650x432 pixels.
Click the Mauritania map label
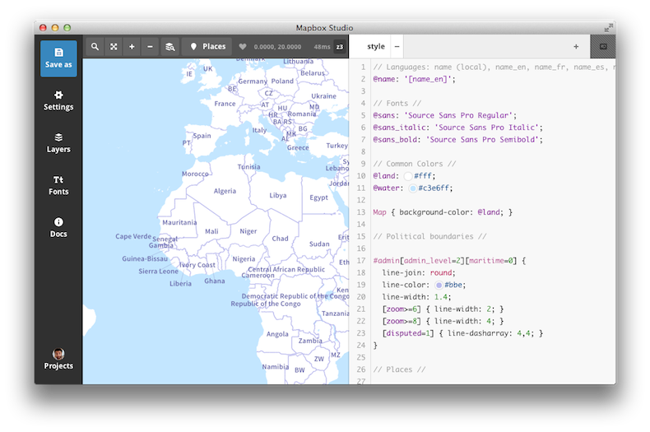point(179,223)
